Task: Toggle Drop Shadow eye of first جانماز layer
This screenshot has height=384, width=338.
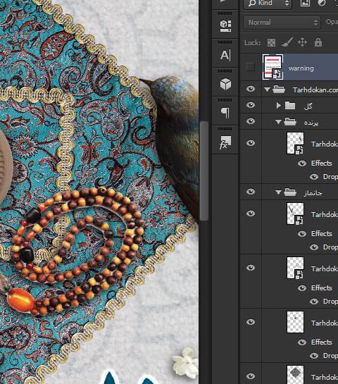Action: click(x=314, y=247)
